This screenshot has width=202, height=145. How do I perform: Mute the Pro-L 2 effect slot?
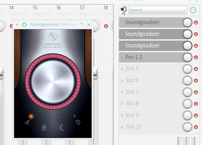click(196, 57)
